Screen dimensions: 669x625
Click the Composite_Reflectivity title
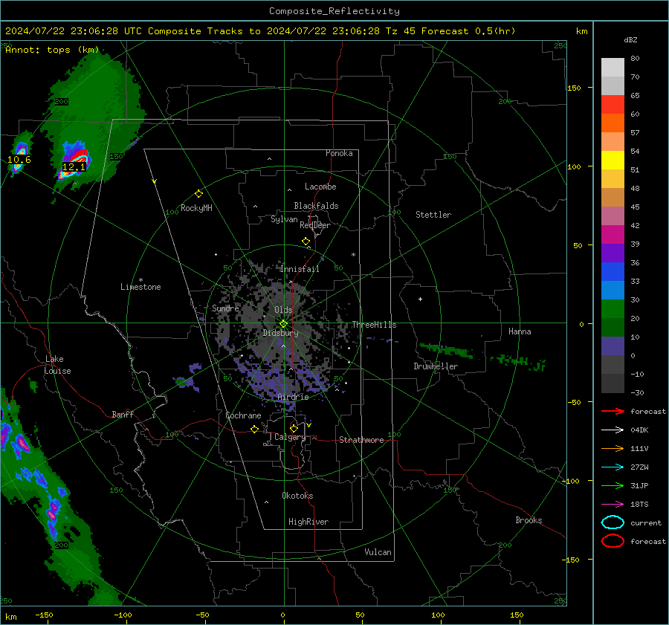(x=334, y=11)
